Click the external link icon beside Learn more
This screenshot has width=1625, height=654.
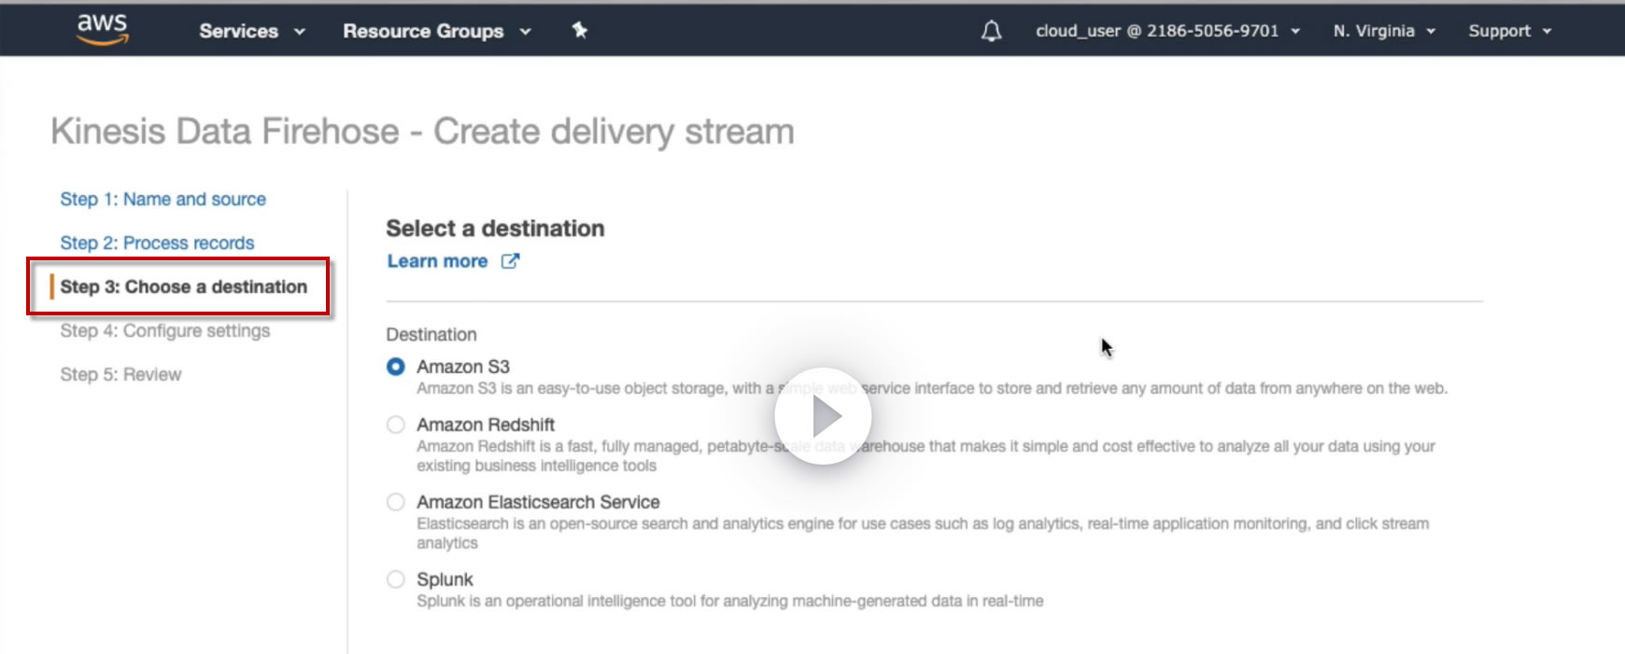coord(510,261)
